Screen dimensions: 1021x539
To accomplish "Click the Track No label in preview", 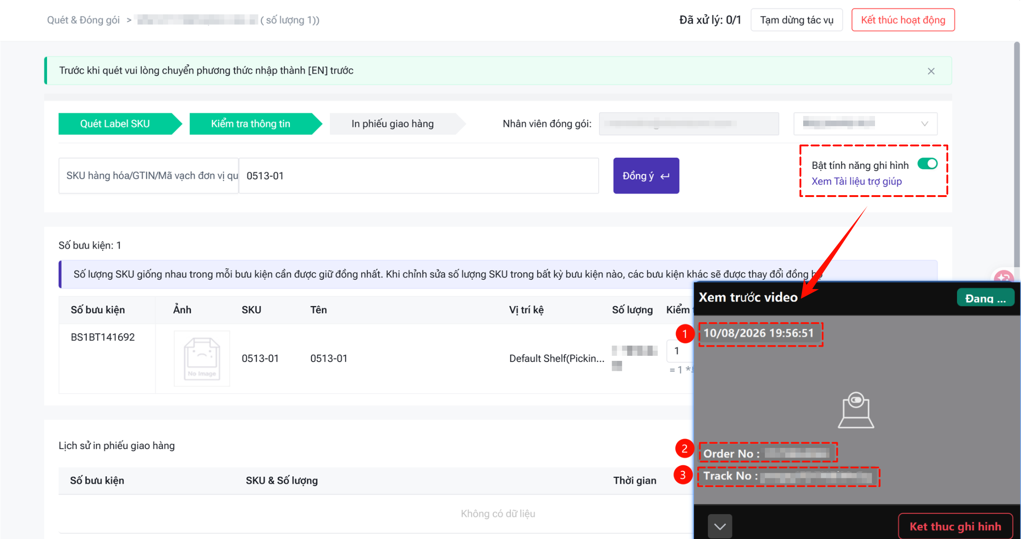I will point(731,475).
